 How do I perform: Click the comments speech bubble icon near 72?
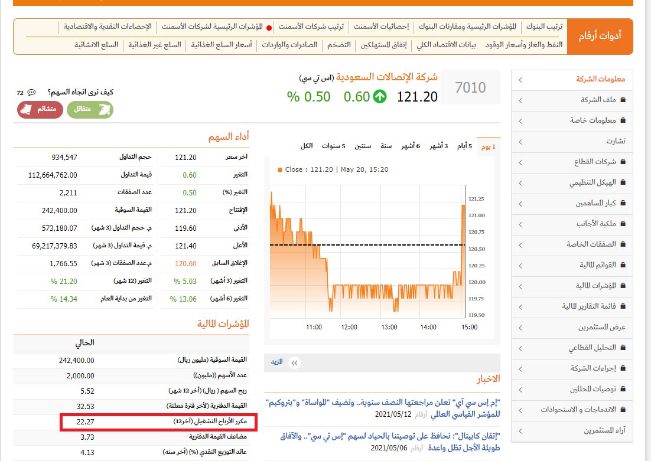click(31, 92)
